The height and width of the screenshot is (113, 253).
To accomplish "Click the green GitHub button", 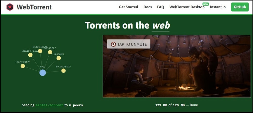I will [x=240, y=7].
